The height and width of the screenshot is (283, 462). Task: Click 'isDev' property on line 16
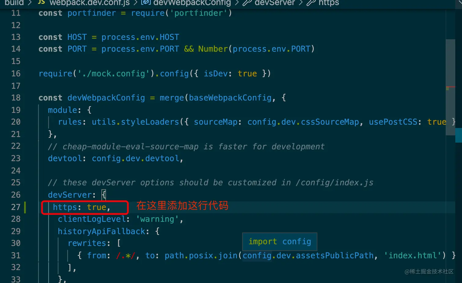(x=216, y=73)
